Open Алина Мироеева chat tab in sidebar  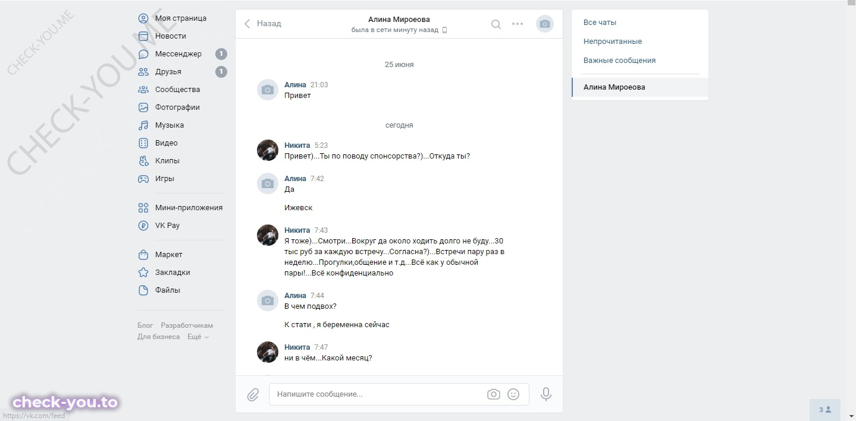tap(640, 87)
